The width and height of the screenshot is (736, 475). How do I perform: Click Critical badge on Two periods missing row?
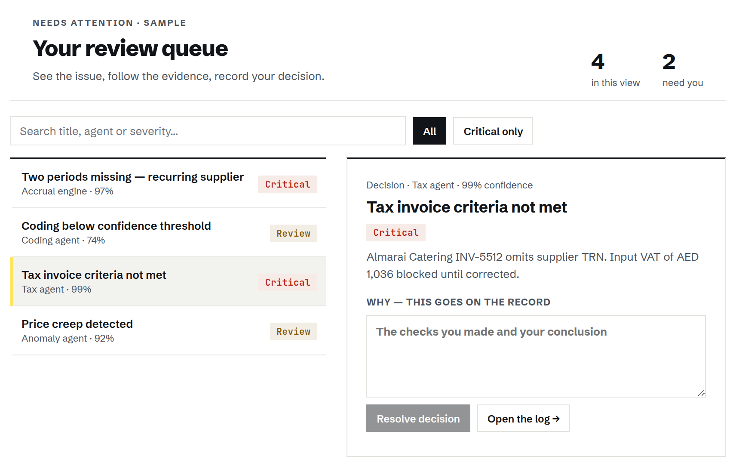click(x=288, y=184)
